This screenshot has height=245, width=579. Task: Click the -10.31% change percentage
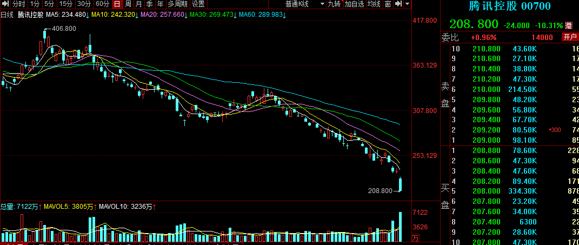click(x=549, y=25)
